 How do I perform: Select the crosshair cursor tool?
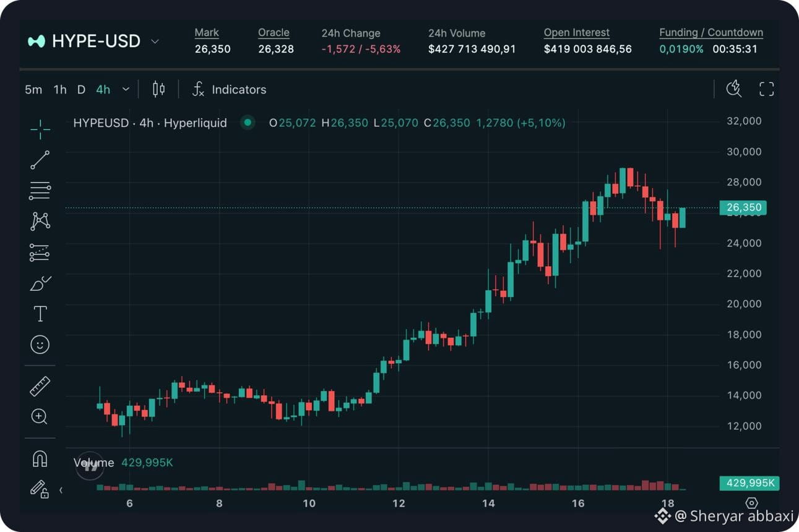40,129
